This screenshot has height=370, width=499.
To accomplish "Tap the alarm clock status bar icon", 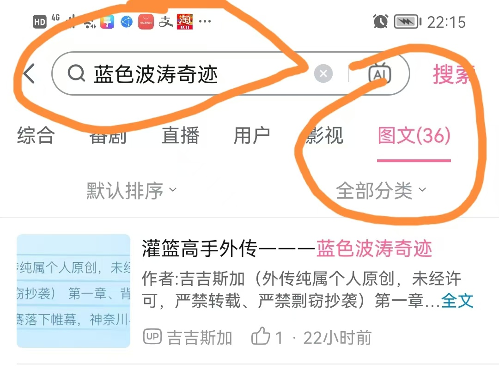I will (x=381, y=22).
